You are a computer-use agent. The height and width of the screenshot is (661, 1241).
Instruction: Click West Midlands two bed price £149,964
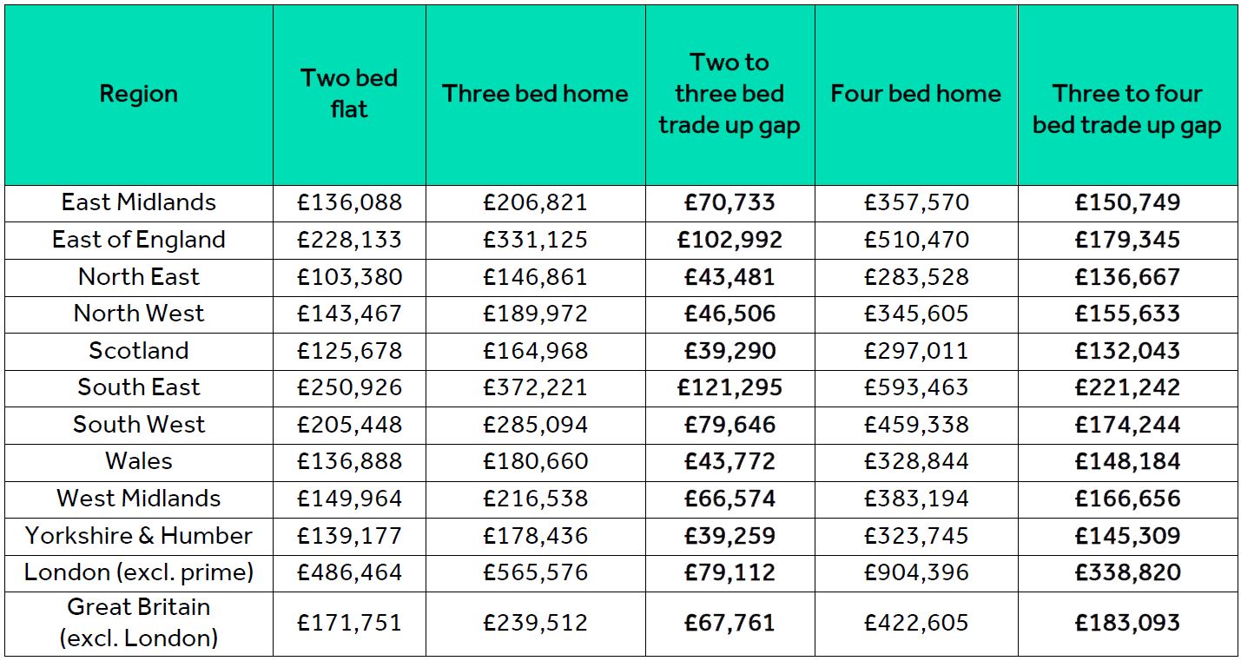(x=349, y=499)
